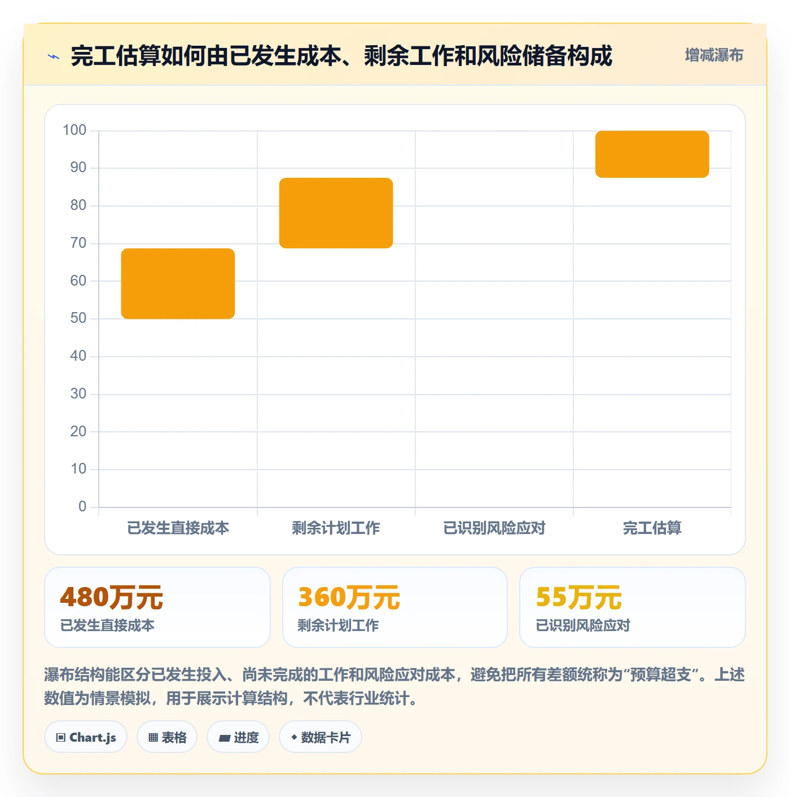Click the 80 y-axis tick value
Image resolution: width=790 pixels, height=797 pixels.
pos(78,205)
